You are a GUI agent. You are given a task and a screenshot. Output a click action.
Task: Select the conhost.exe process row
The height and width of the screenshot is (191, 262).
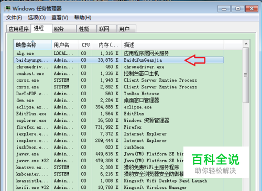[119, 74]
